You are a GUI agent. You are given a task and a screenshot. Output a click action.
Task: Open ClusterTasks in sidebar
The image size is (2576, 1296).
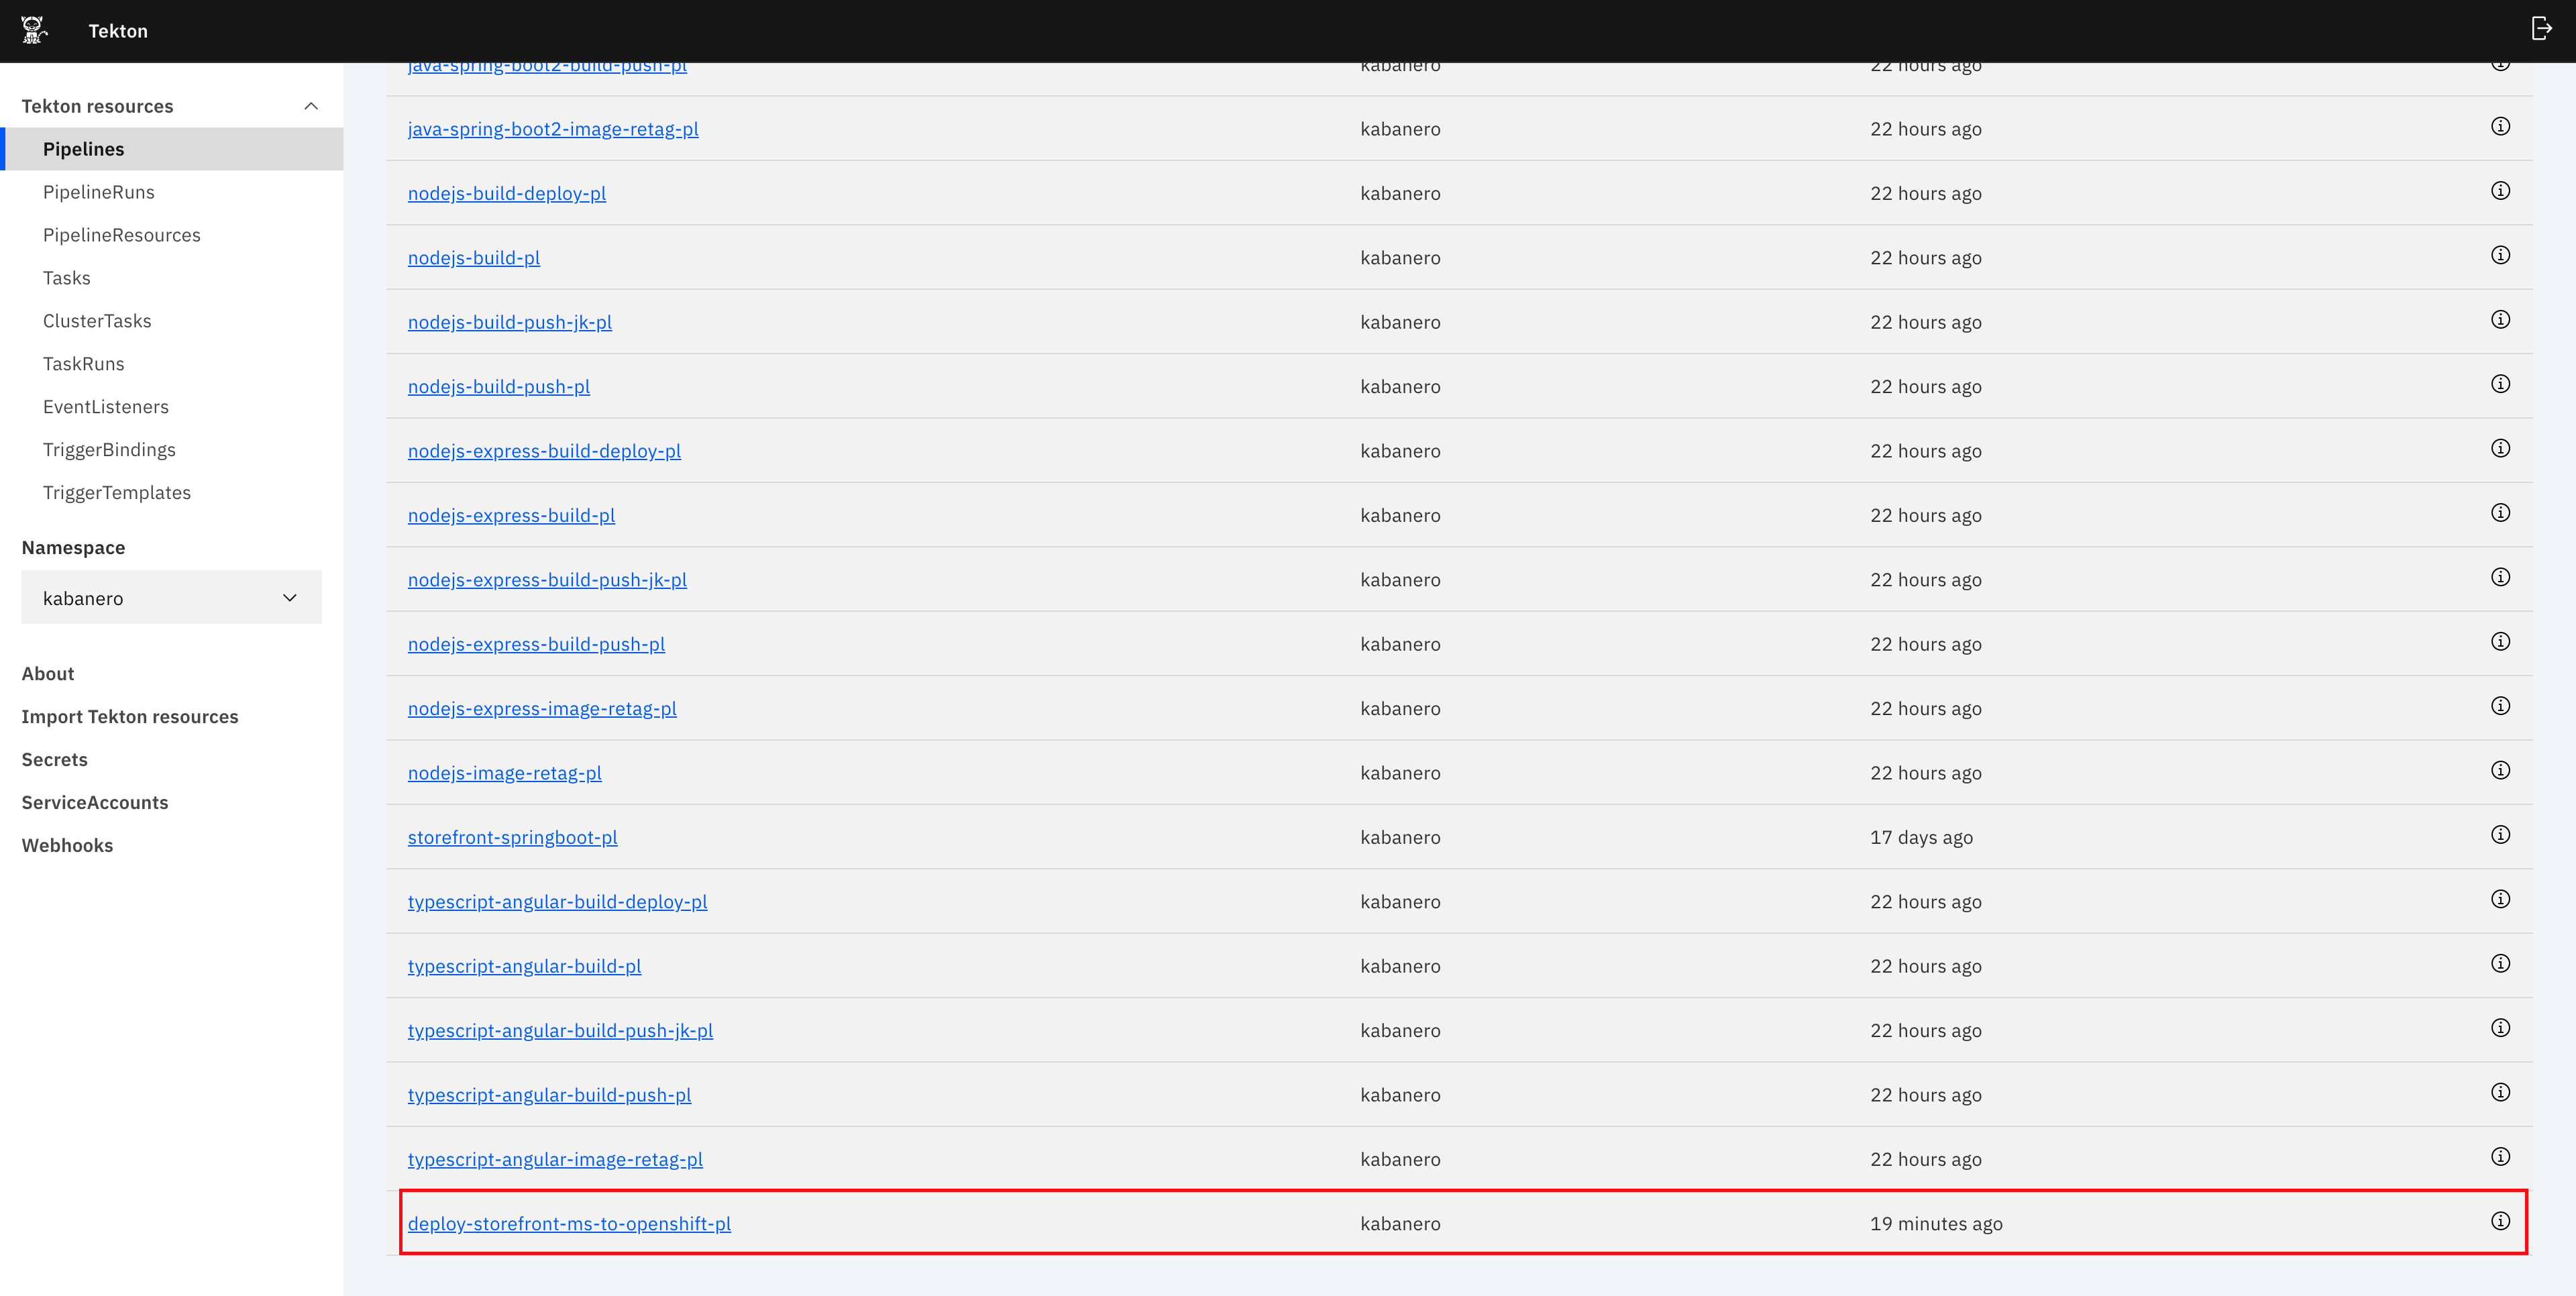pos(97,321)
